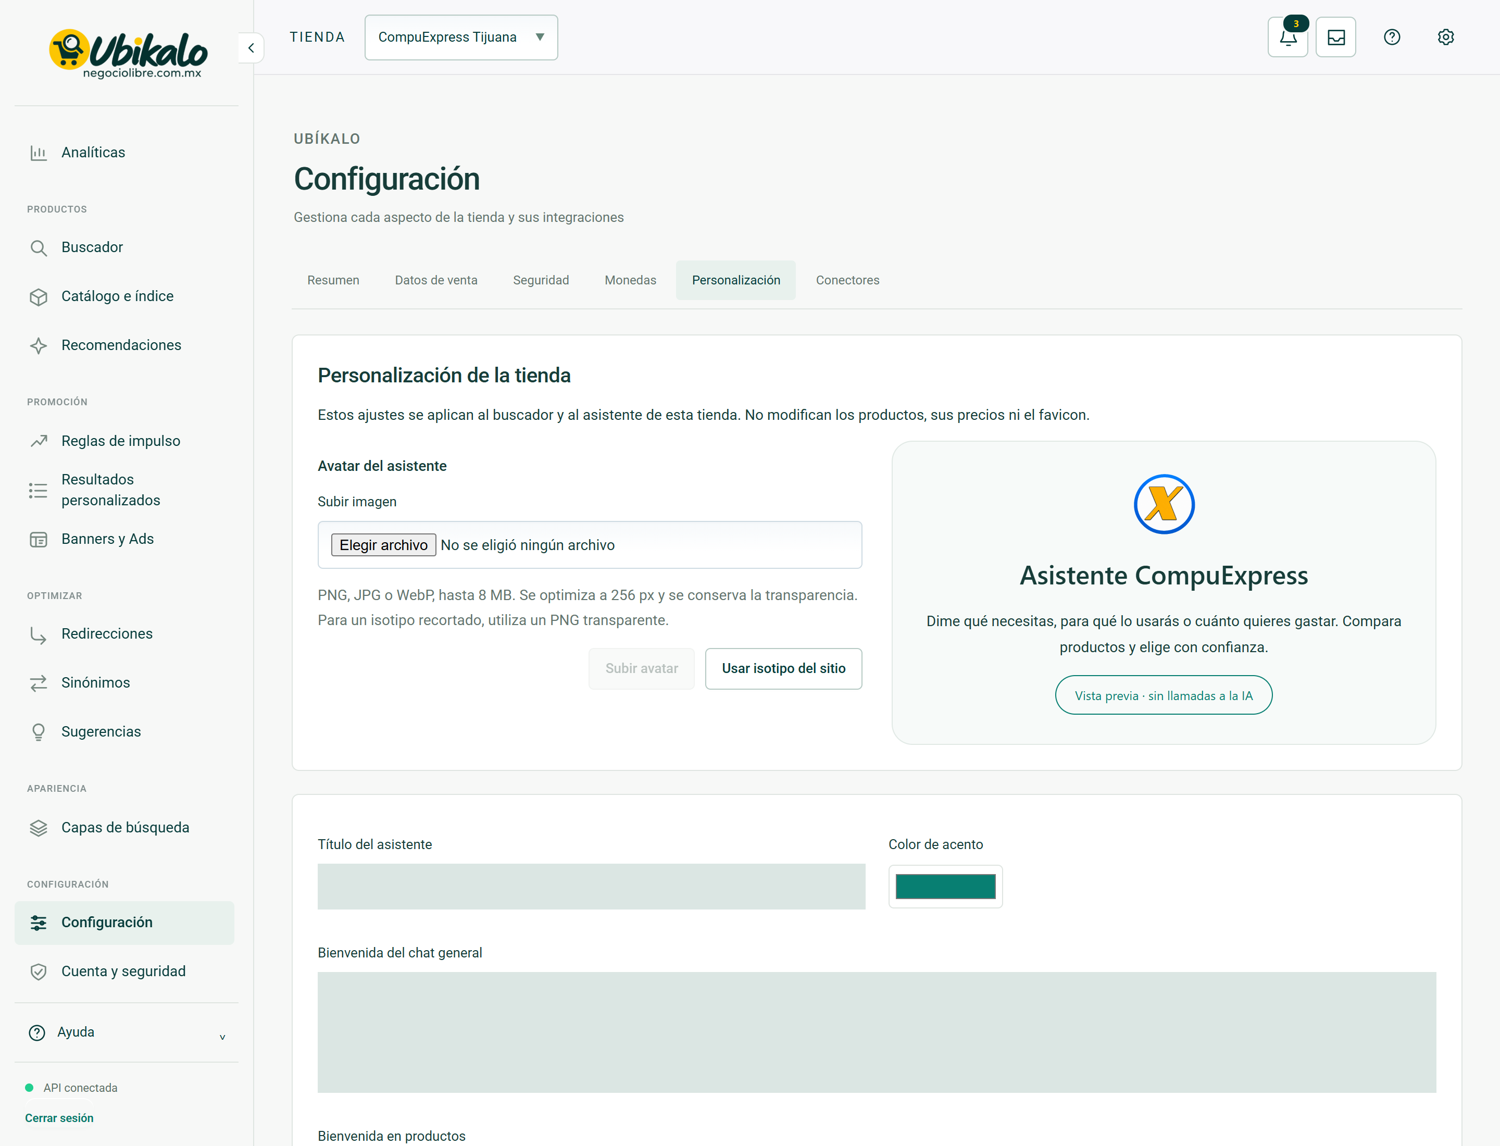Open Resultados personalizados in the sidebar
Image resolution: width=1500 pixels, height=1146 pixels.
124,490
